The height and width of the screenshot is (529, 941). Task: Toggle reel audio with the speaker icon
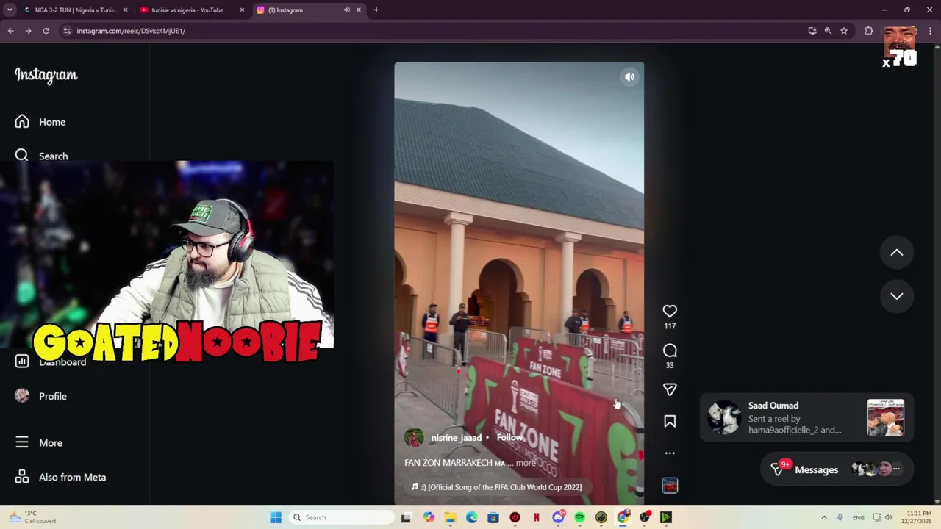click(x=629, y=76)
